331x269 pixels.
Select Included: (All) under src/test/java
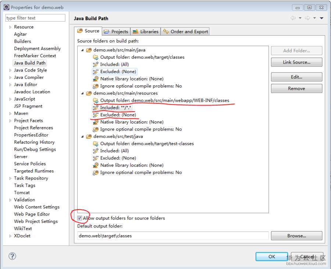click(114, 151)
